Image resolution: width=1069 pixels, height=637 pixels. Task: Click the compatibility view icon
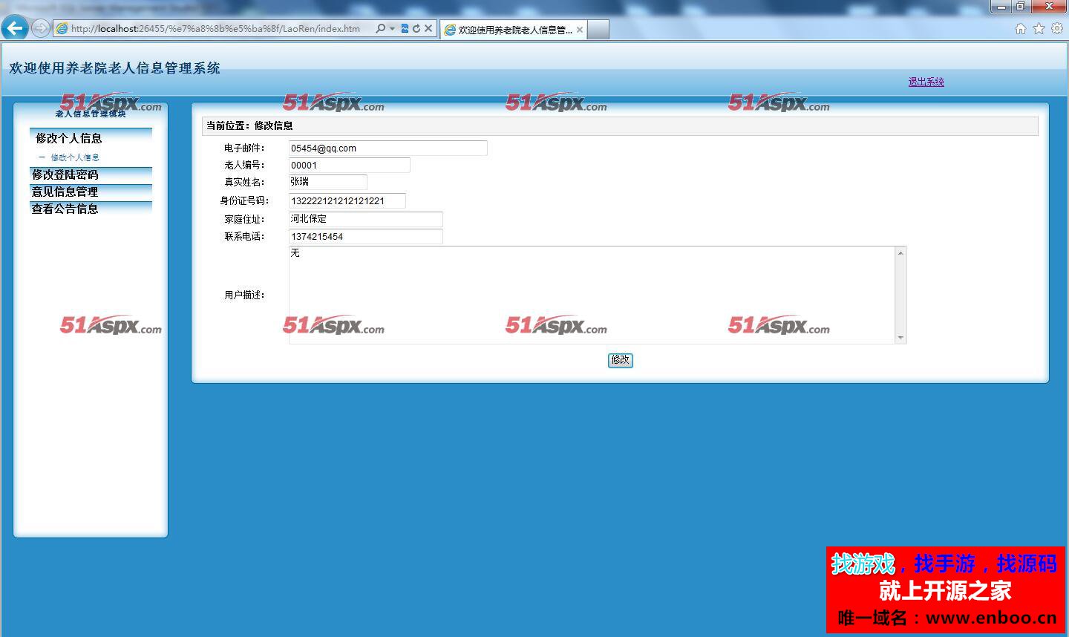(x=405, y=28)
